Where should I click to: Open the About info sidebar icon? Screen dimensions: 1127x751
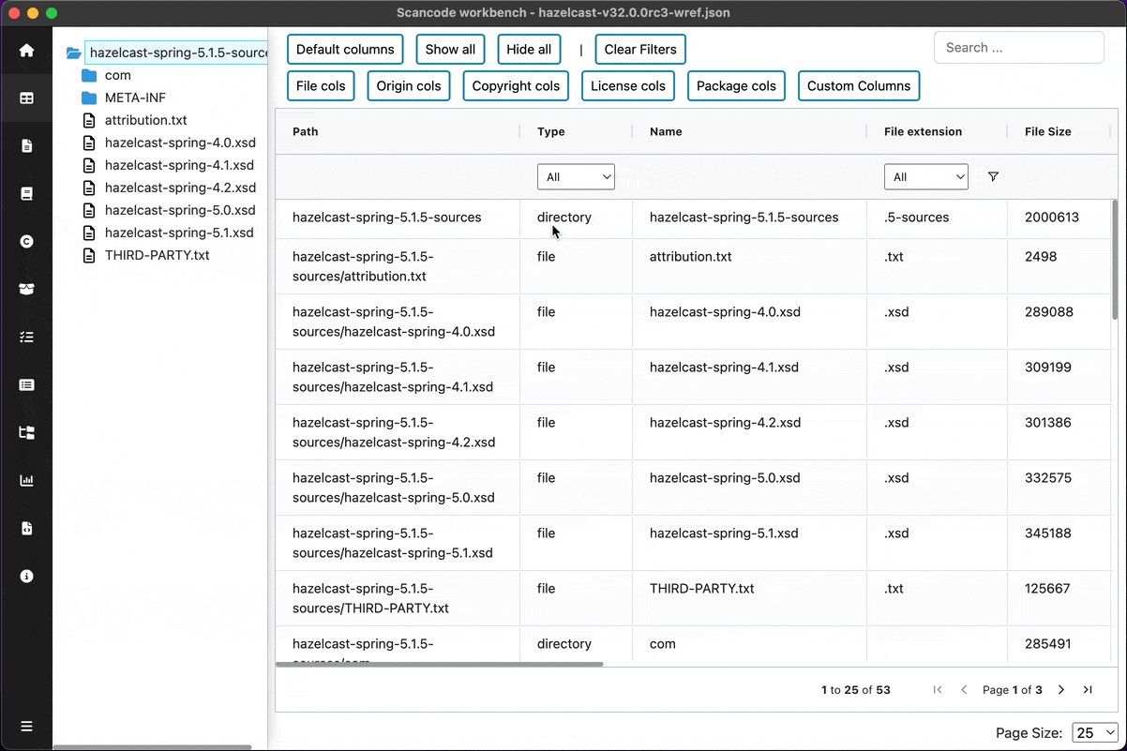point(26,576)
